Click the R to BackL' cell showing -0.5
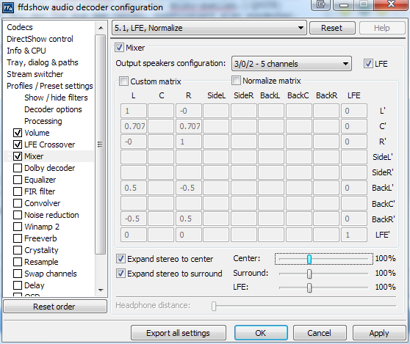 point(189,188)
